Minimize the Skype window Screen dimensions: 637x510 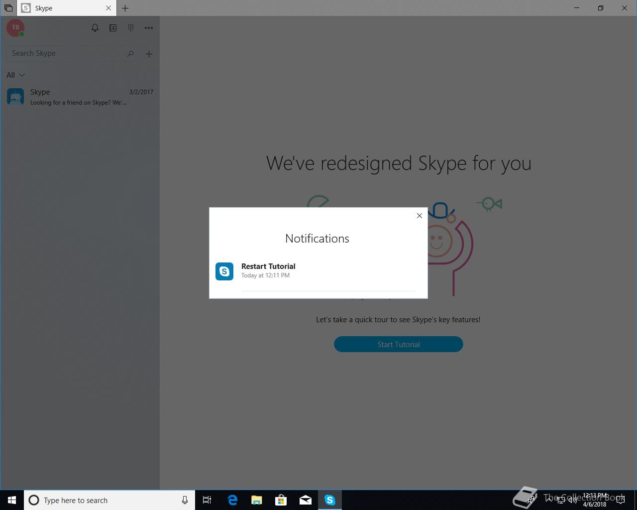click(x=577, y=8)
